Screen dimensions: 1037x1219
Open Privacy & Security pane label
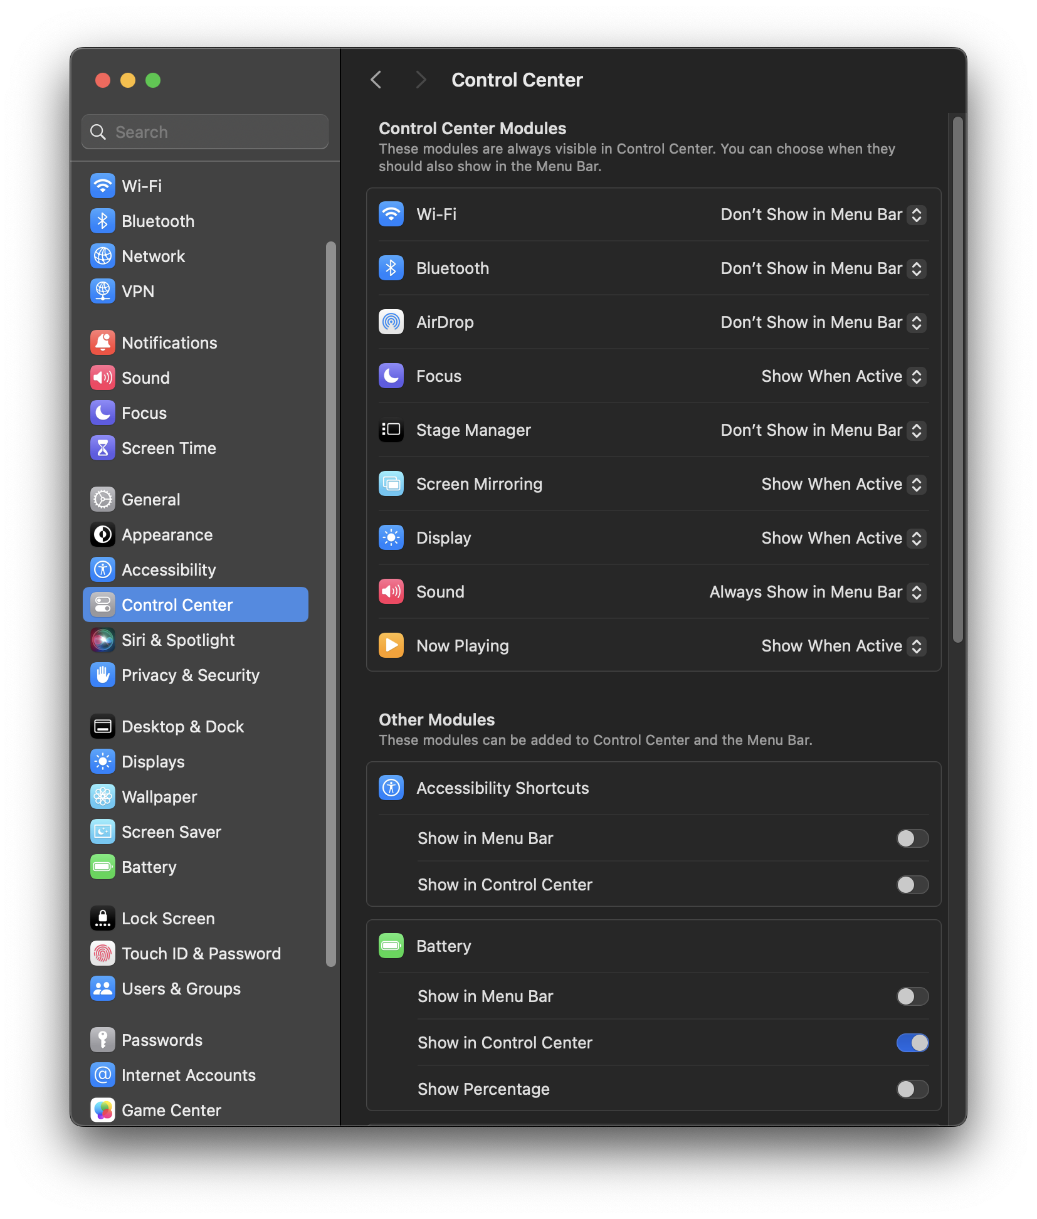tap(191, 675)
